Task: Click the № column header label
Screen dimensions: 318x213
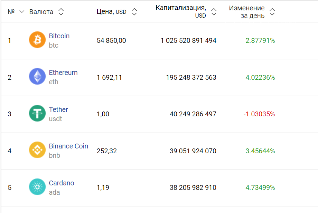Action: click(x=11, y=12)
